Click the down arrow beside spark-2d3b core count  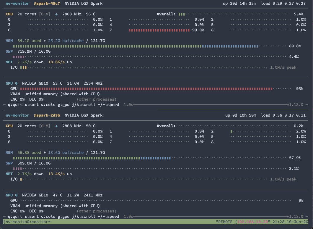(56, 126)
